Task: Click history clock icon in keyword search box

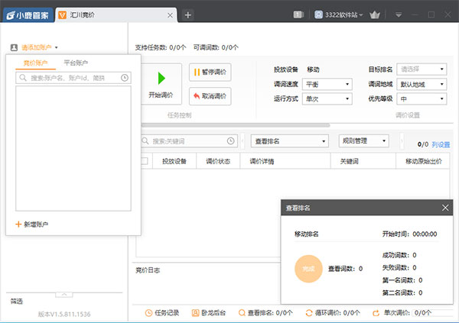Action: tap(230, 141)
